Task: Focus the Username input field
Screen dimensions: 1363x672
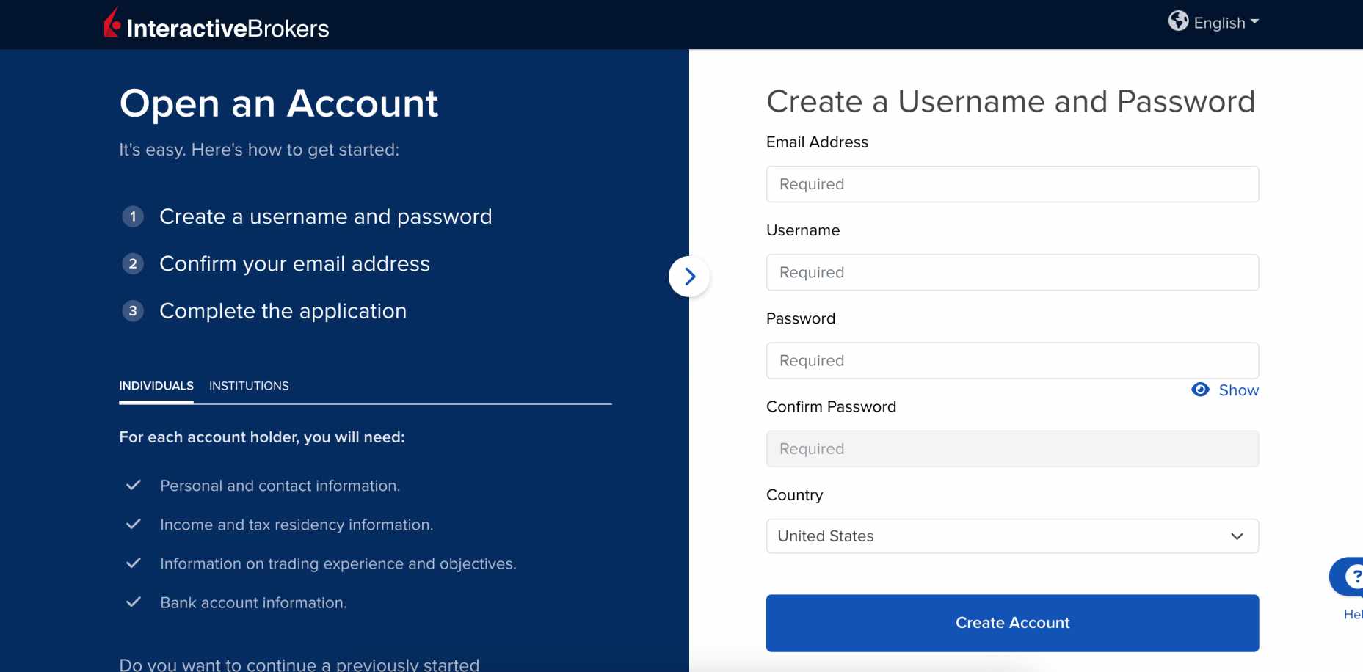Action: click(x=1012, y=272)
